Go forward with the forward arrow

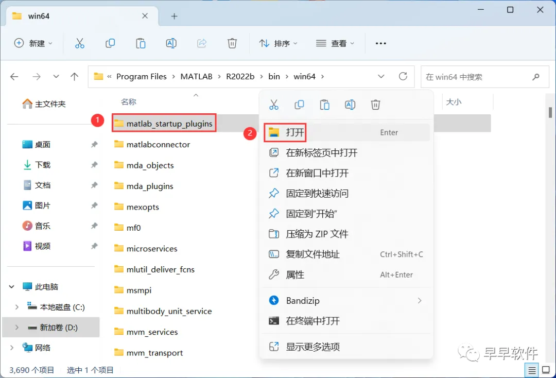pyautogui.click(x=37, y=77)
